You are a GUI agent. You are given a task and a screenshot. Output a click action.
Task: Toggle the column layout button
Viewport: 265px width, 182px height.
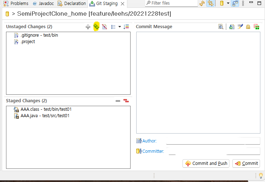(x=235, y=3)
